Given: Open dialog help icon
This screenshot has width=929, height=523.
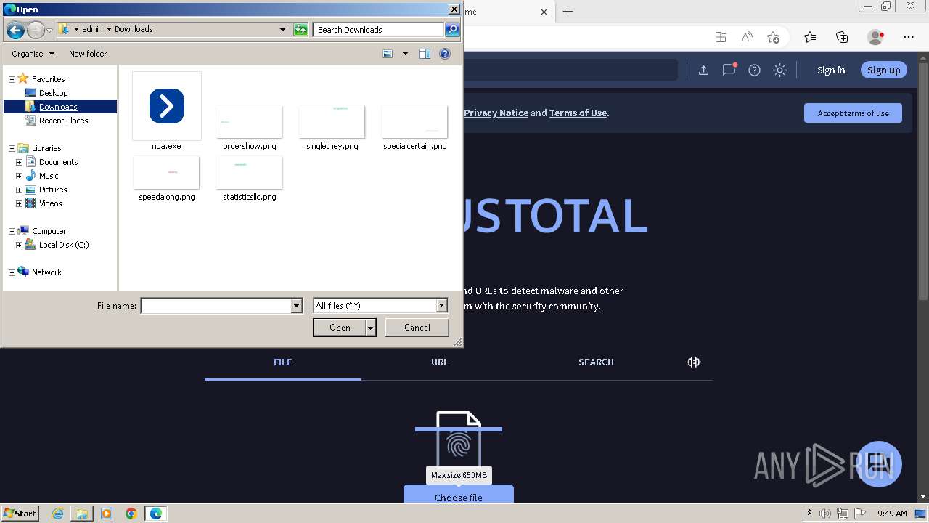Looking at the screenshot, I should click(x=445, y=54).
